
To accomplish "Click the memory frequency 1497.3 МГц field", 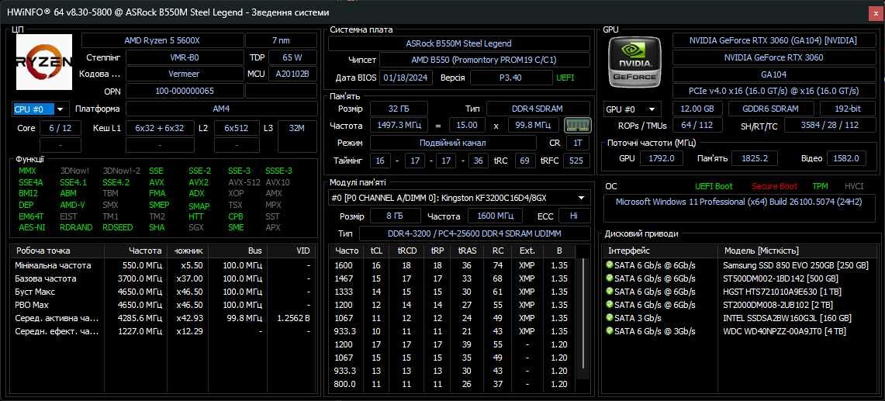I will click(399, 125).
